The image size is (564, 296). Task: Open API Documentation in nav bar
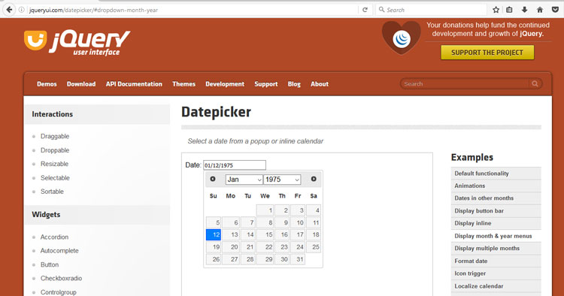click(x=134, y=84)
